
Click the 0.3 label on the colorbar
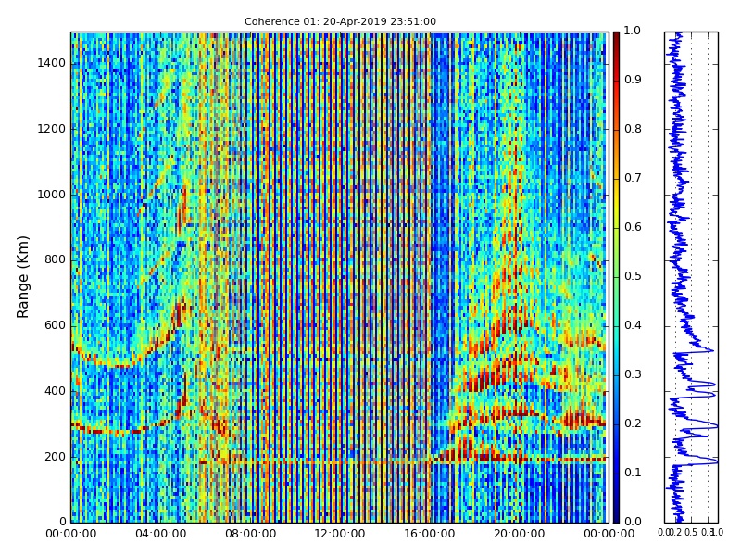(633, 374)
